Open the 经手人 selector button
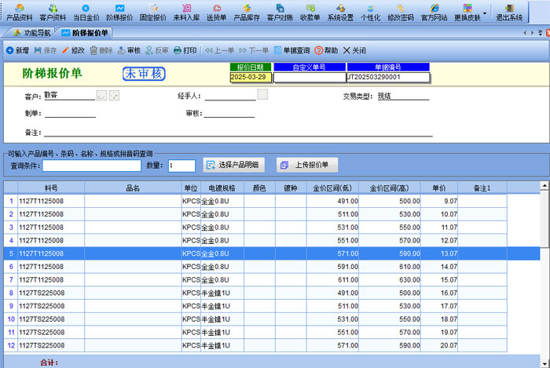This screenshot has width=550, height=368. pos(262,95)
